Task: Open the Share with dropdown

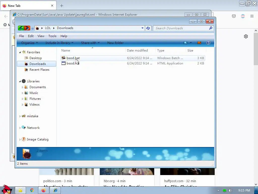Action: [90, 43]
